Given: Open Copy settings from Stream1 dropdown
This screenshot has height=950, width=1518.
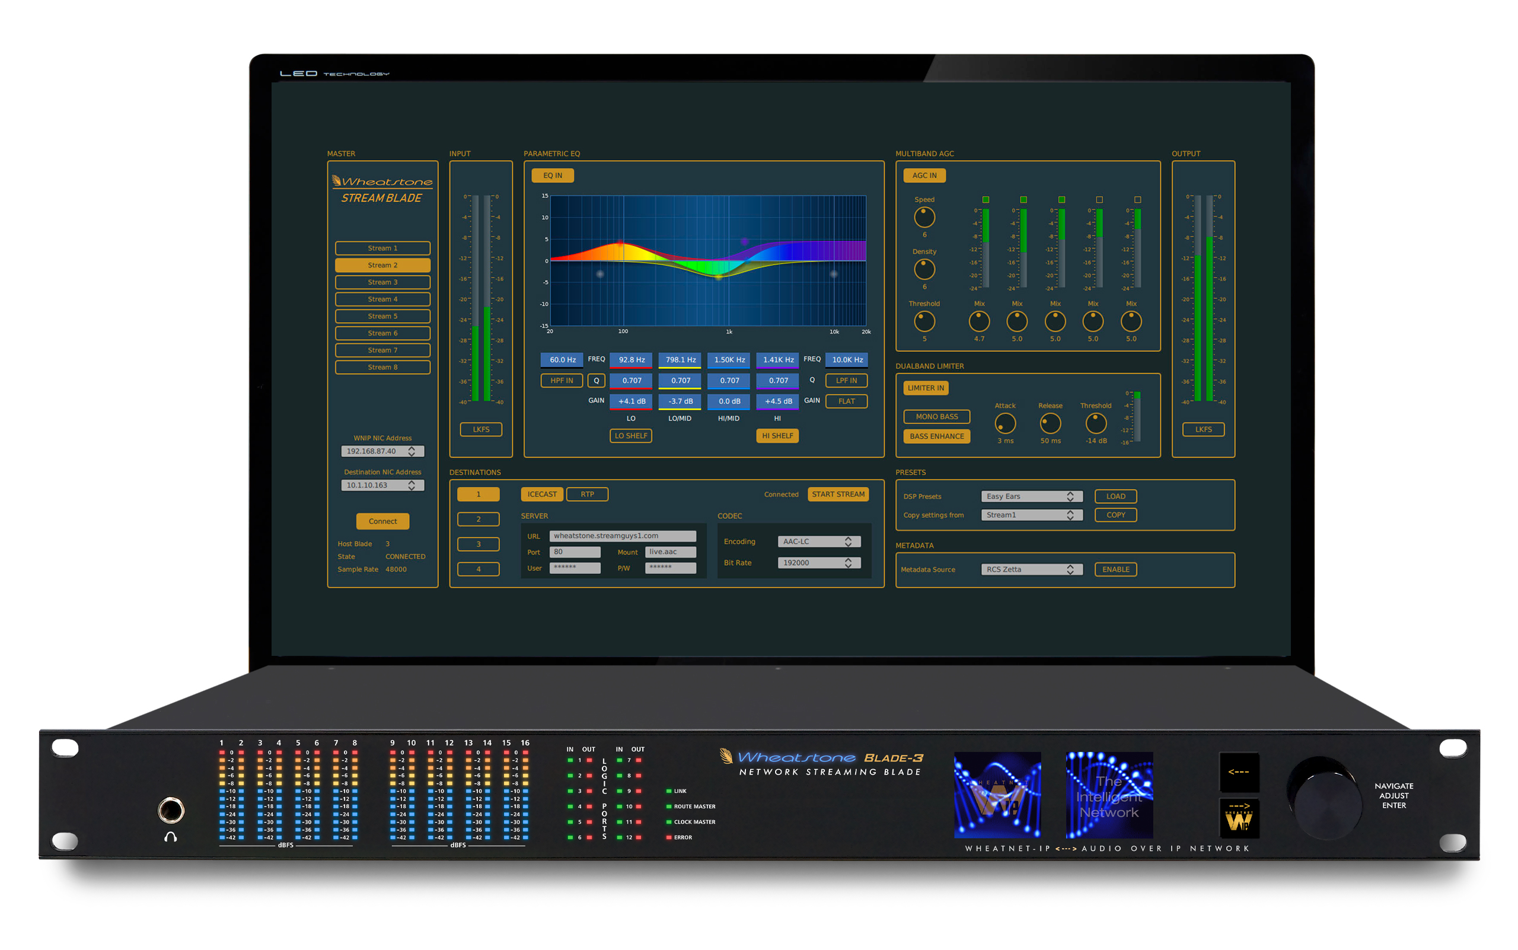Looking at the screenshot, I should [1032, 515].
